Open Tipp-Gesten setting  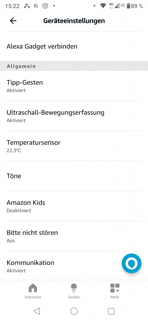click(x=74, y=86)
